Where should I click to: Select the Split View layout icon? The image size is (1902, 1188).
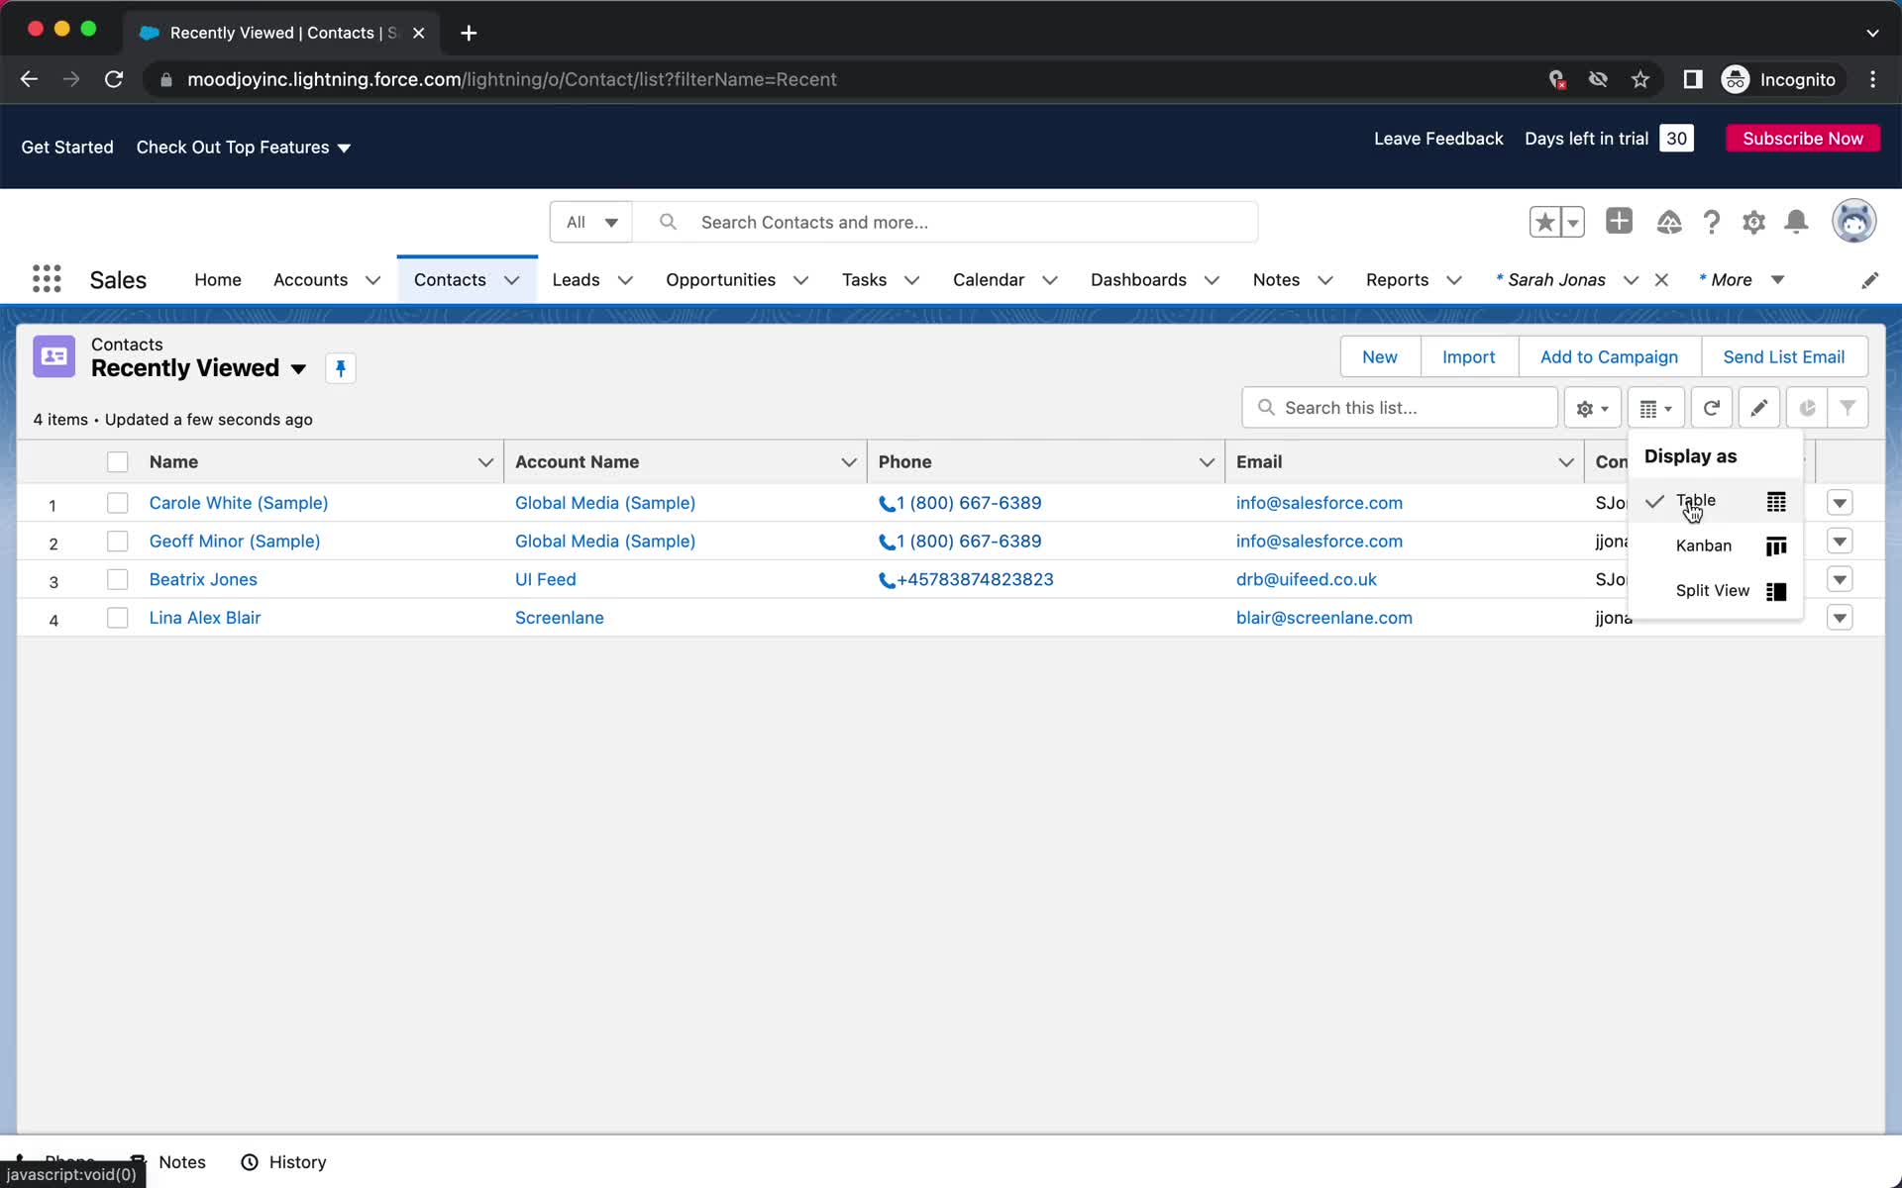point(1776,591)
